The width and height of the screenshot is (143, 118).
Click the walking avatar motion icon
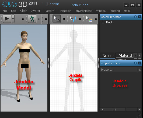[32, 19]
